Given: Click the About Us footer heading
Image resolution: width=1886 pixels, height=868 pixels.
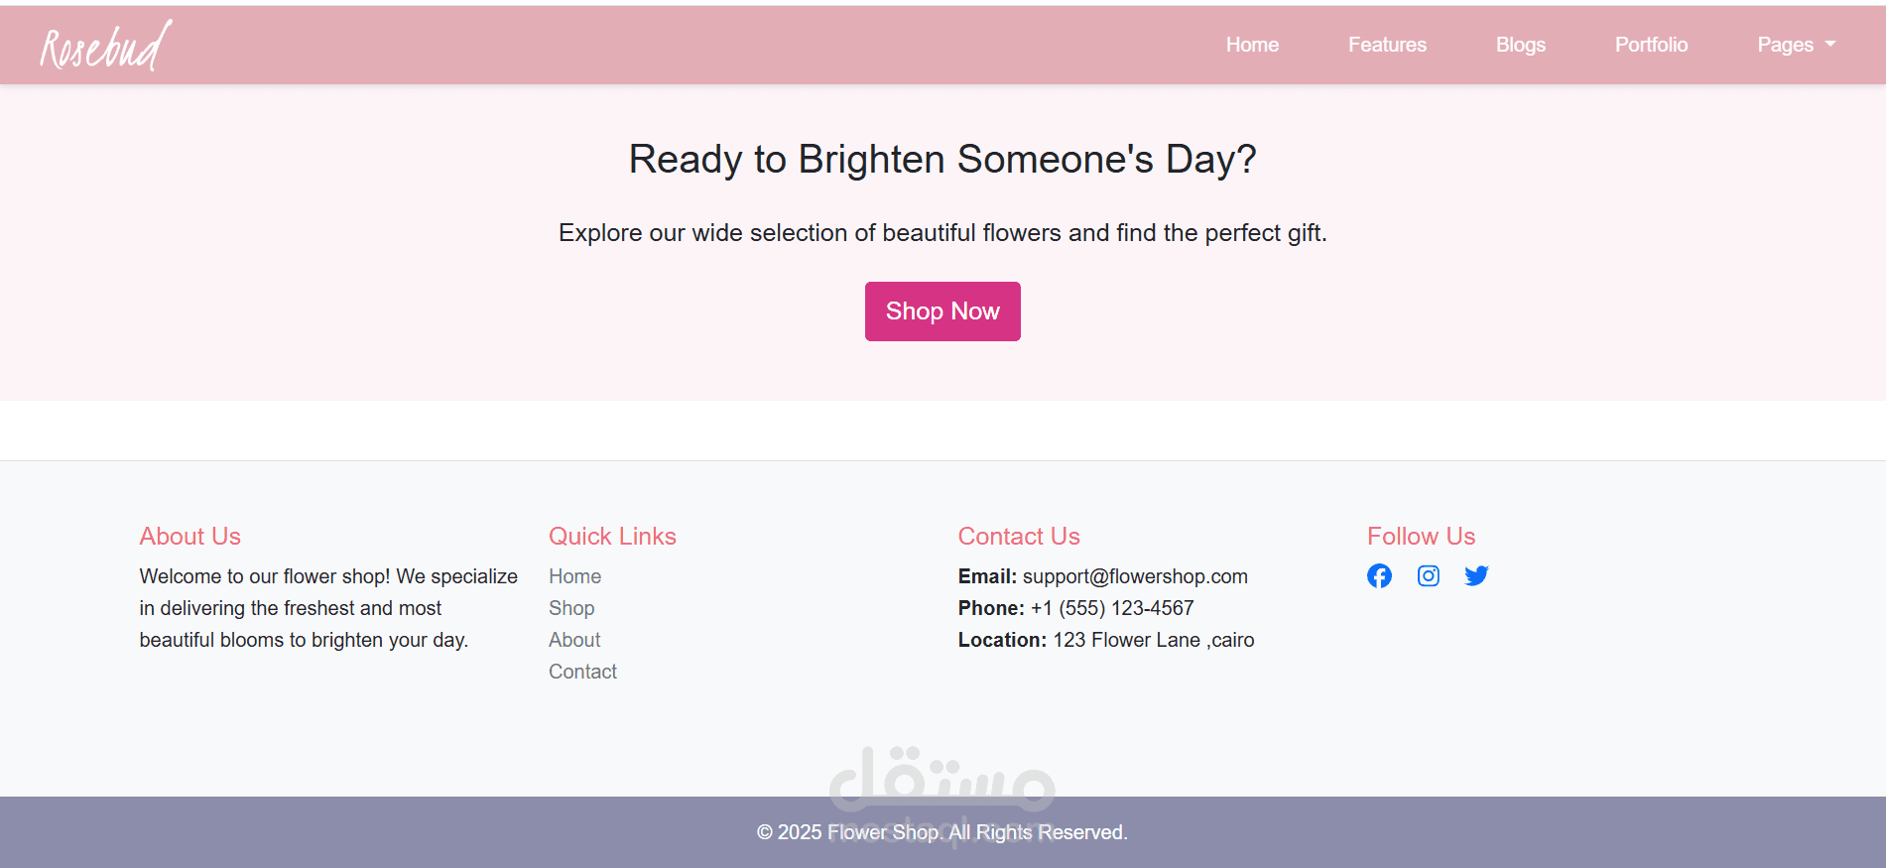Looking at the screenshot, I should (190, 537).
